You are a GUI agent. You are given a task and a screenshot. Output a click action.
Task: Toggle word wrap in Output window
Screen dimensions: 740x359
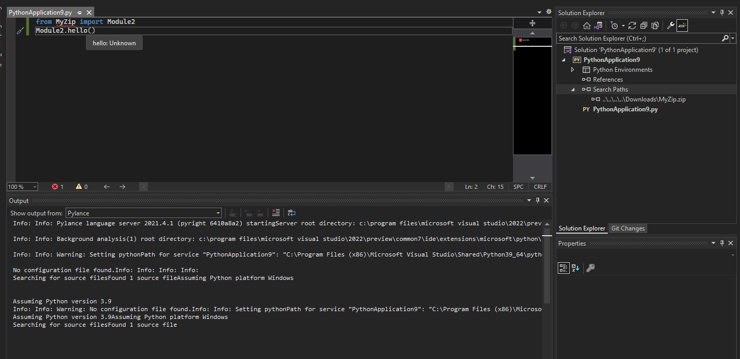click(292, 213)
